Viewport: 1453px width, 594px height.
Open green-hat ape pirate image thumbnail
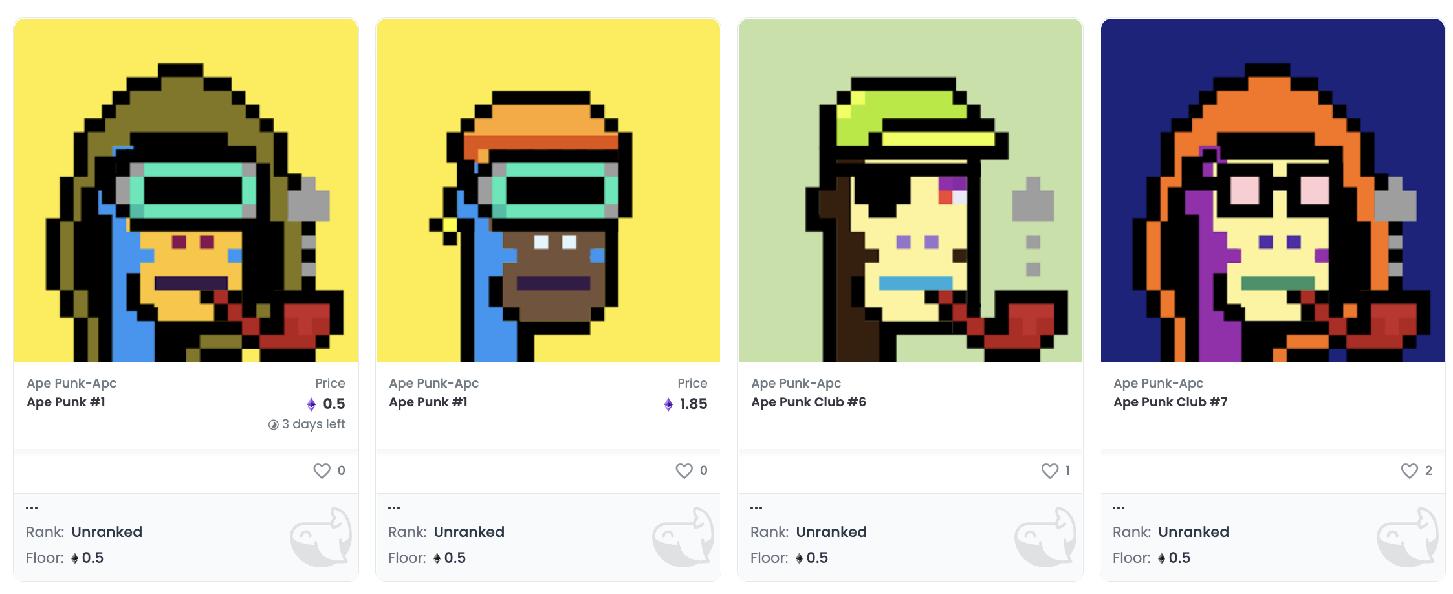tap(910, 190)
